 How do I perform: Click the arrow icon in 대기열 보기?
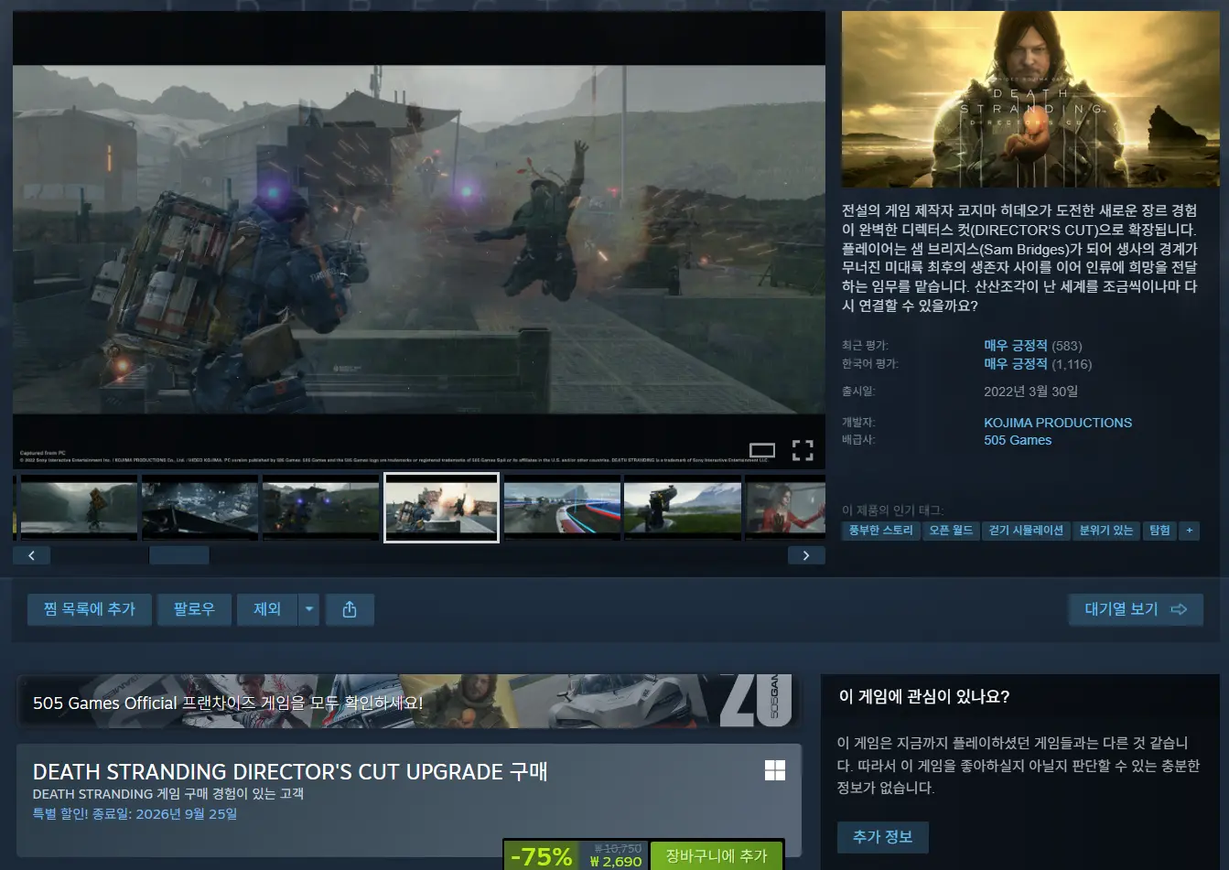pyautogui.click(x=1179, y=609)
